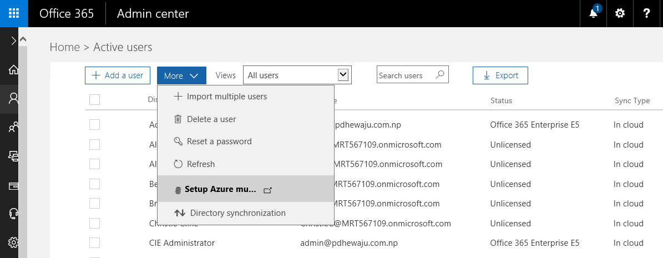Go to Home in left sidebar
The height and width of the screenshot is (258, 663).
coord(13,69)
